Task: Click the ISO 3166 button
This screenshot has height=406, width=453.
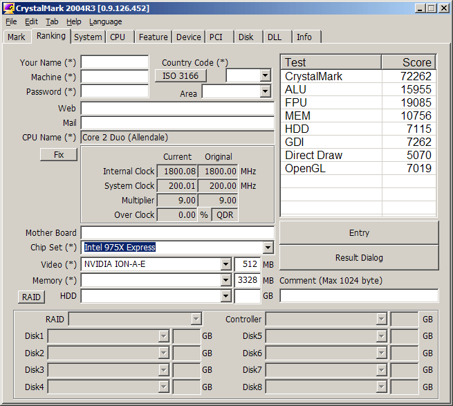Action: [181, 75]
